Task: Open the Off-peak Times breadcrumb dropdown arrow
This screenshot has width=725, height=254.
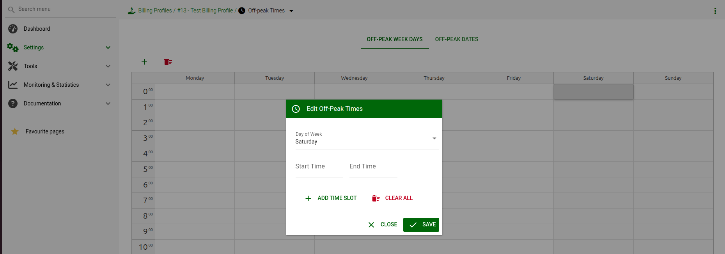Action: [x=291, y=11]
